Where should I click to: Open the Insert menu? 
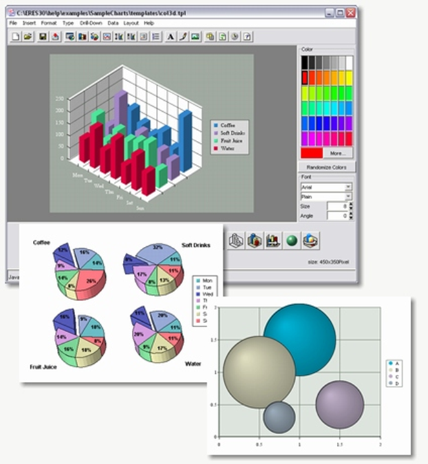click(x=29, y=23)
